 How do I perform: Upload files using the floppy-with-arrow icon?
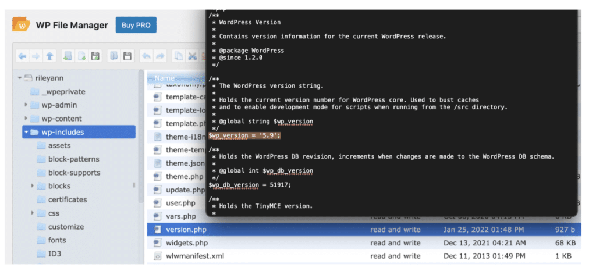95,56
